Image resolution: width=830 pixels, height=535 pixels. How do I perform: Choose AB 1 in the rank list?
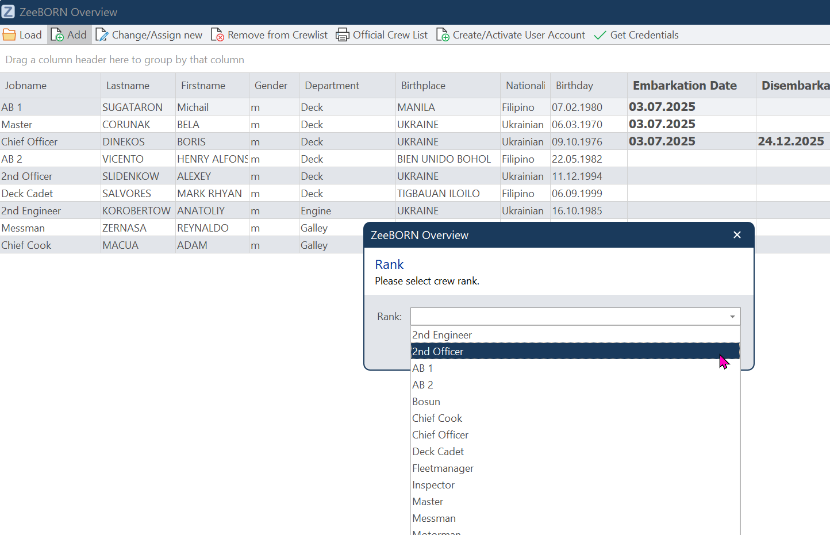(x=575, y=368)
